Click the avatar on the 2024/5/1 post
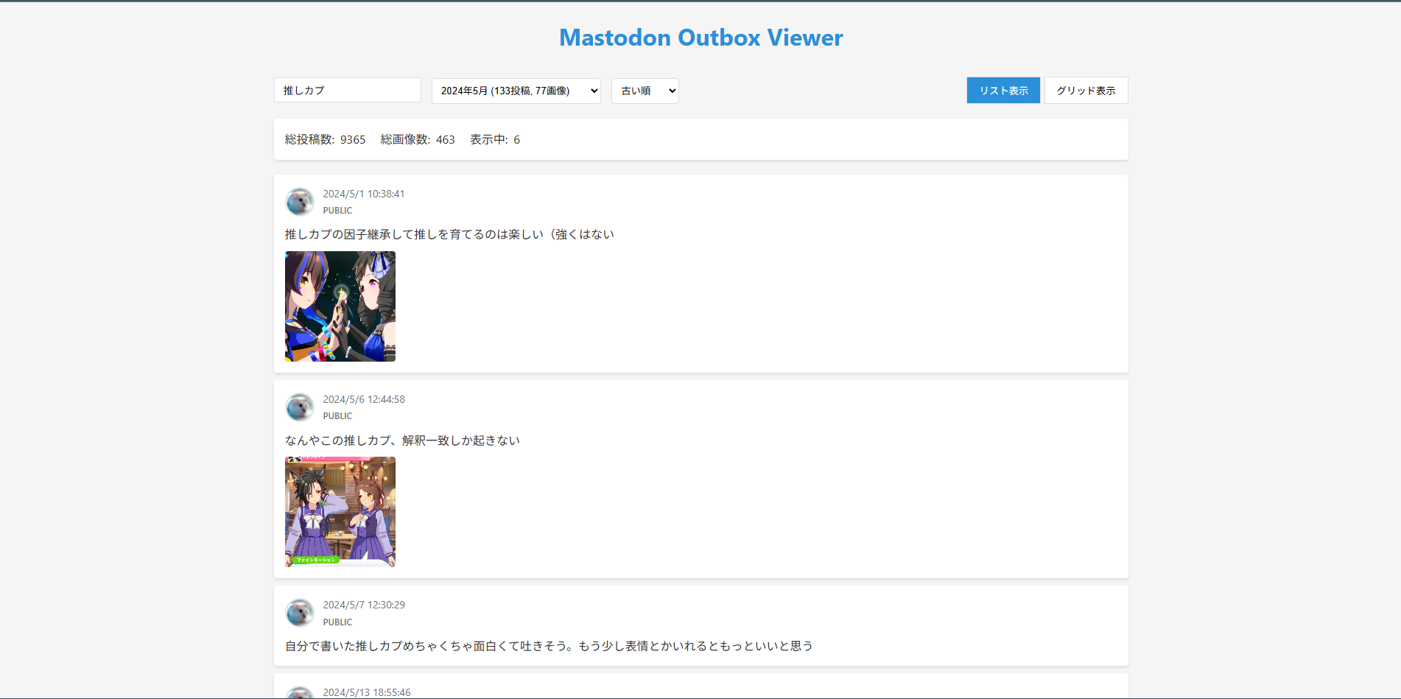The width and height of the screenshot is (1401, 699). 300,201
